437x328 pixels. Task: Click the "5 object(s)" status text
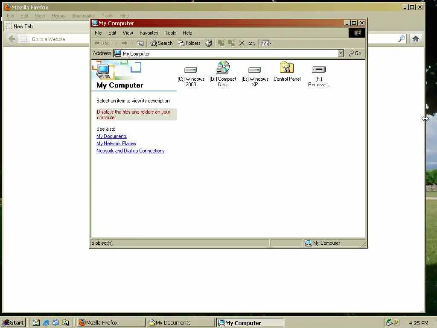(102, 243)
